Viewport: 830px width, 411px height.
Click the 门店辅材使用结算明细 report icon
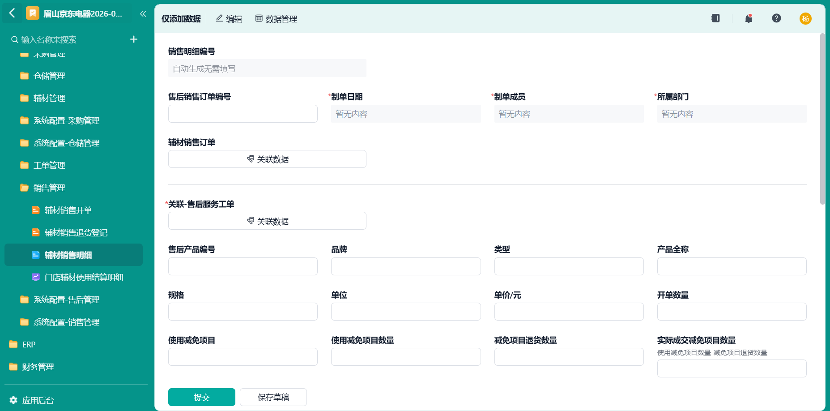(36, 277)
